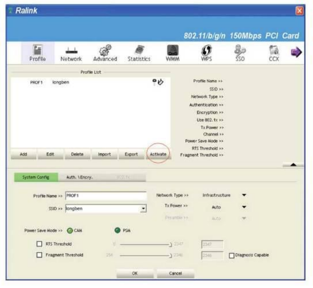
Task: Click the Add profile button
Action: (x=23, y=154)
